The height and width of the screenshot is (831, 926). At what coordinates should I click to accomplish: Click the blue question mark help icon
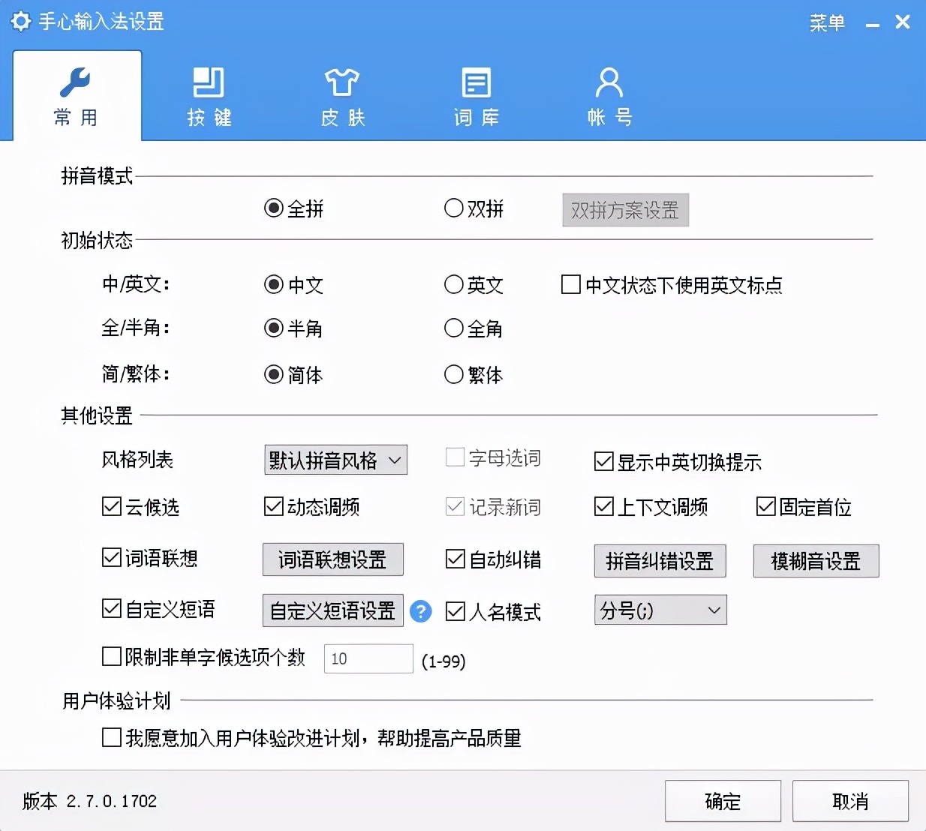[421, 612]
